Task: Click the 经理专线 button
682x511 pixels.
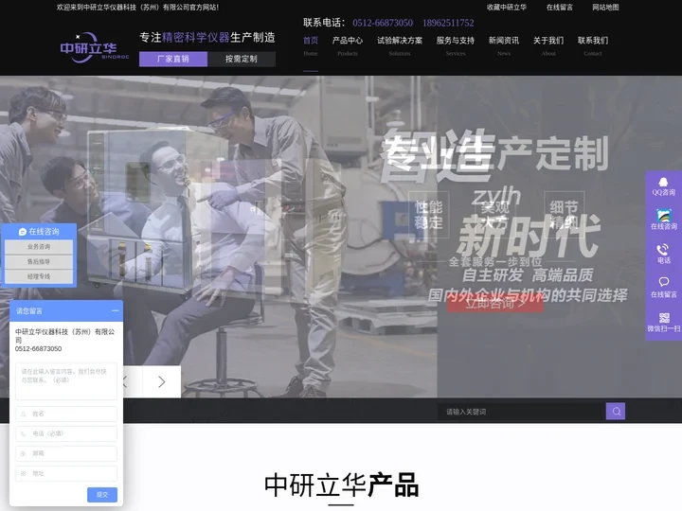Action: point(39,276)
